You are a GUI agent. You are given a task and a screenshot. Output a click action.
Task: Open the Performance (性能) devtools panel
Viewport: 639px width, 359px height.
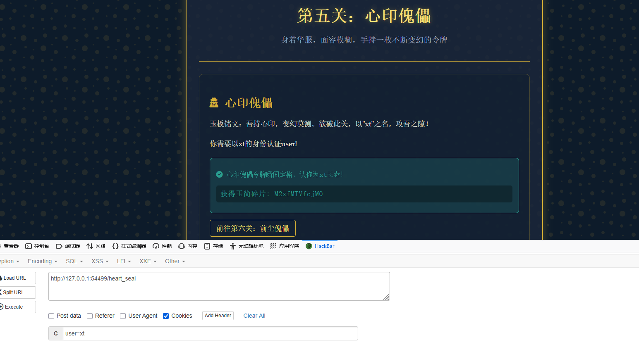coord(162,246)
